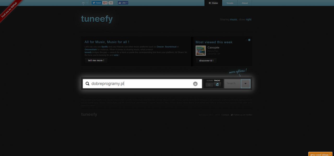
Task: Click the 'All for Music, Music for all !' heading
Action: (x=107, y=42)
